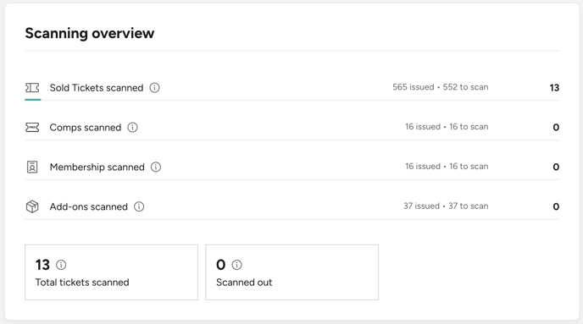The image size is (583, 324).
Task: Select the Sold Tickets scanned row
Action: click(x=291, y=88)
